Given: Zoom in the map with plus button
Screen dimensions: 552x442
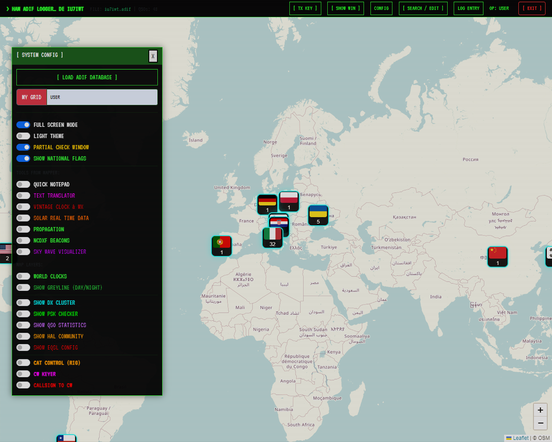Looking at the screenshot, I should (540, 410).
